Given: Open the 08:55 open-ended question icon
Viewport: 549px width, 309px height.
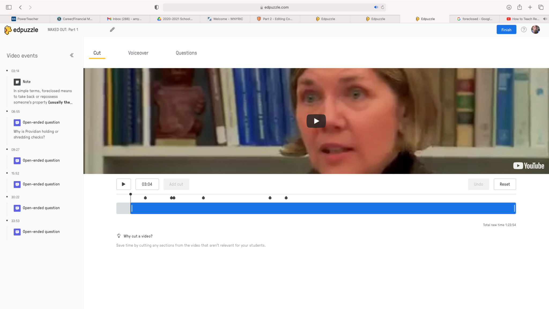Looking at the screenshot, I should (17, 123).
